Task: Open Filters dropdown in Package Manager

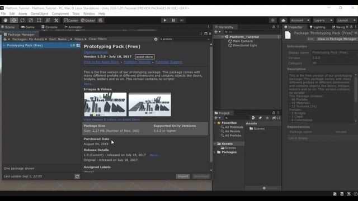Action: pyautogui.click(x=80, y=39)
